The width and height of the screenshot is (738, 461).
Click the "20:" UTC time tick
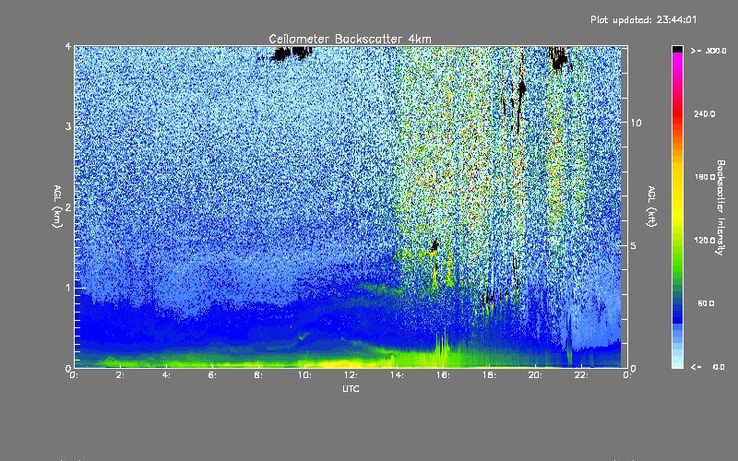tap(535, 375)
